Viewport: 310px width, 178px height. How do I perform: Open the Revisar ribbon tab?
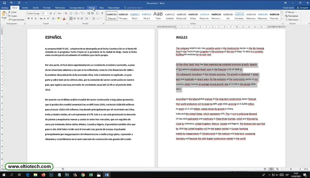(91, 8)
